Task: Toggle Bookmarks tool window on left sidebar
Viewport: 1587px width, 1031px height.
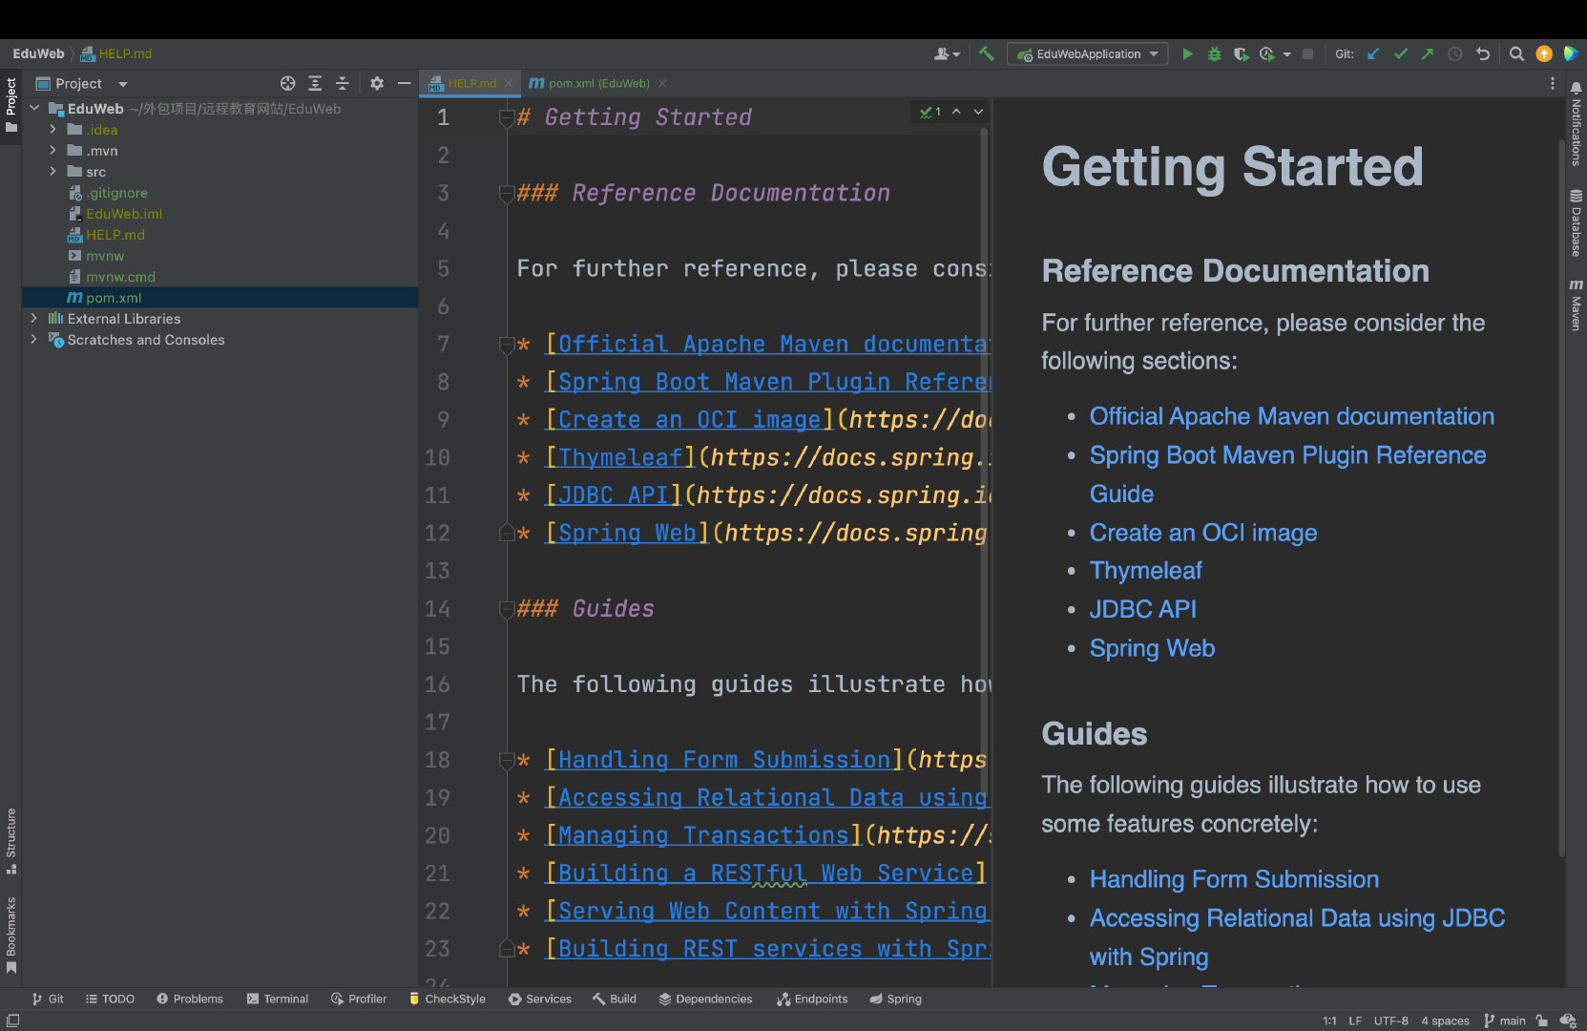Action: pos(10,935)
